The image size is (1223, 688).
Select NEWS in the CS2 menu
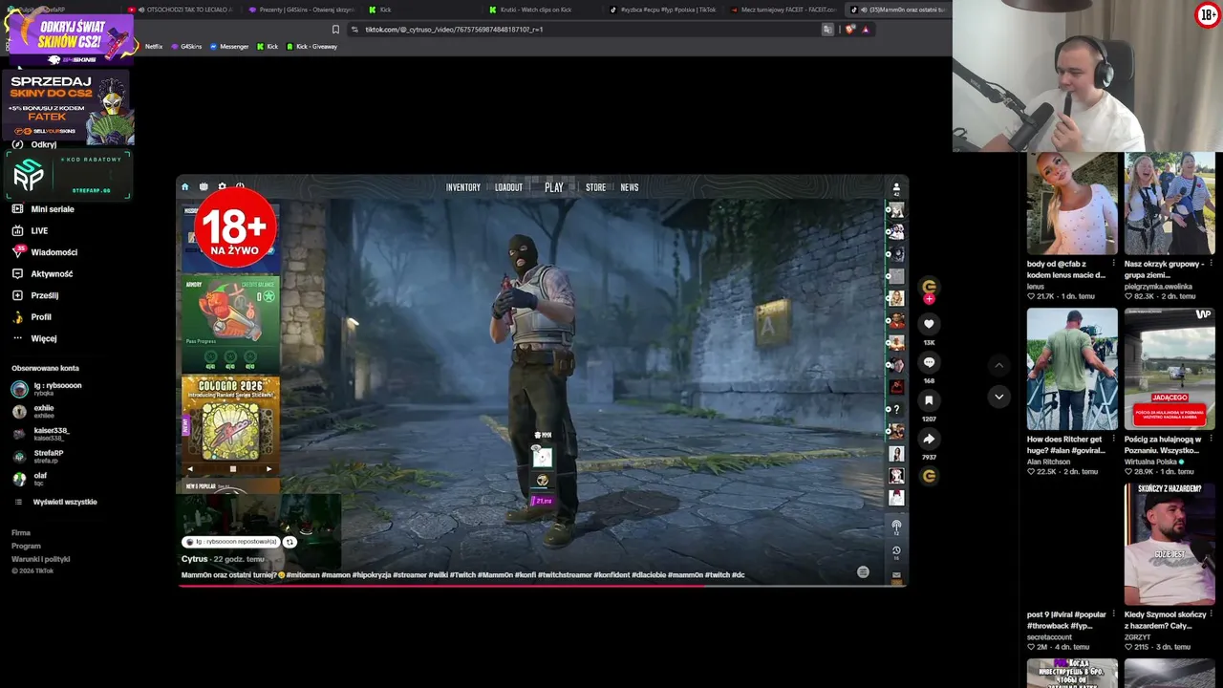coord(630,187)
